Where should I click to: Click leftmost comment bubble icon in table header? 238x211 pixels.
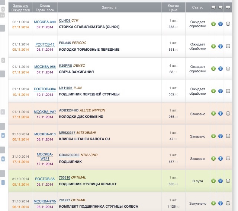[x=213, y=7]
